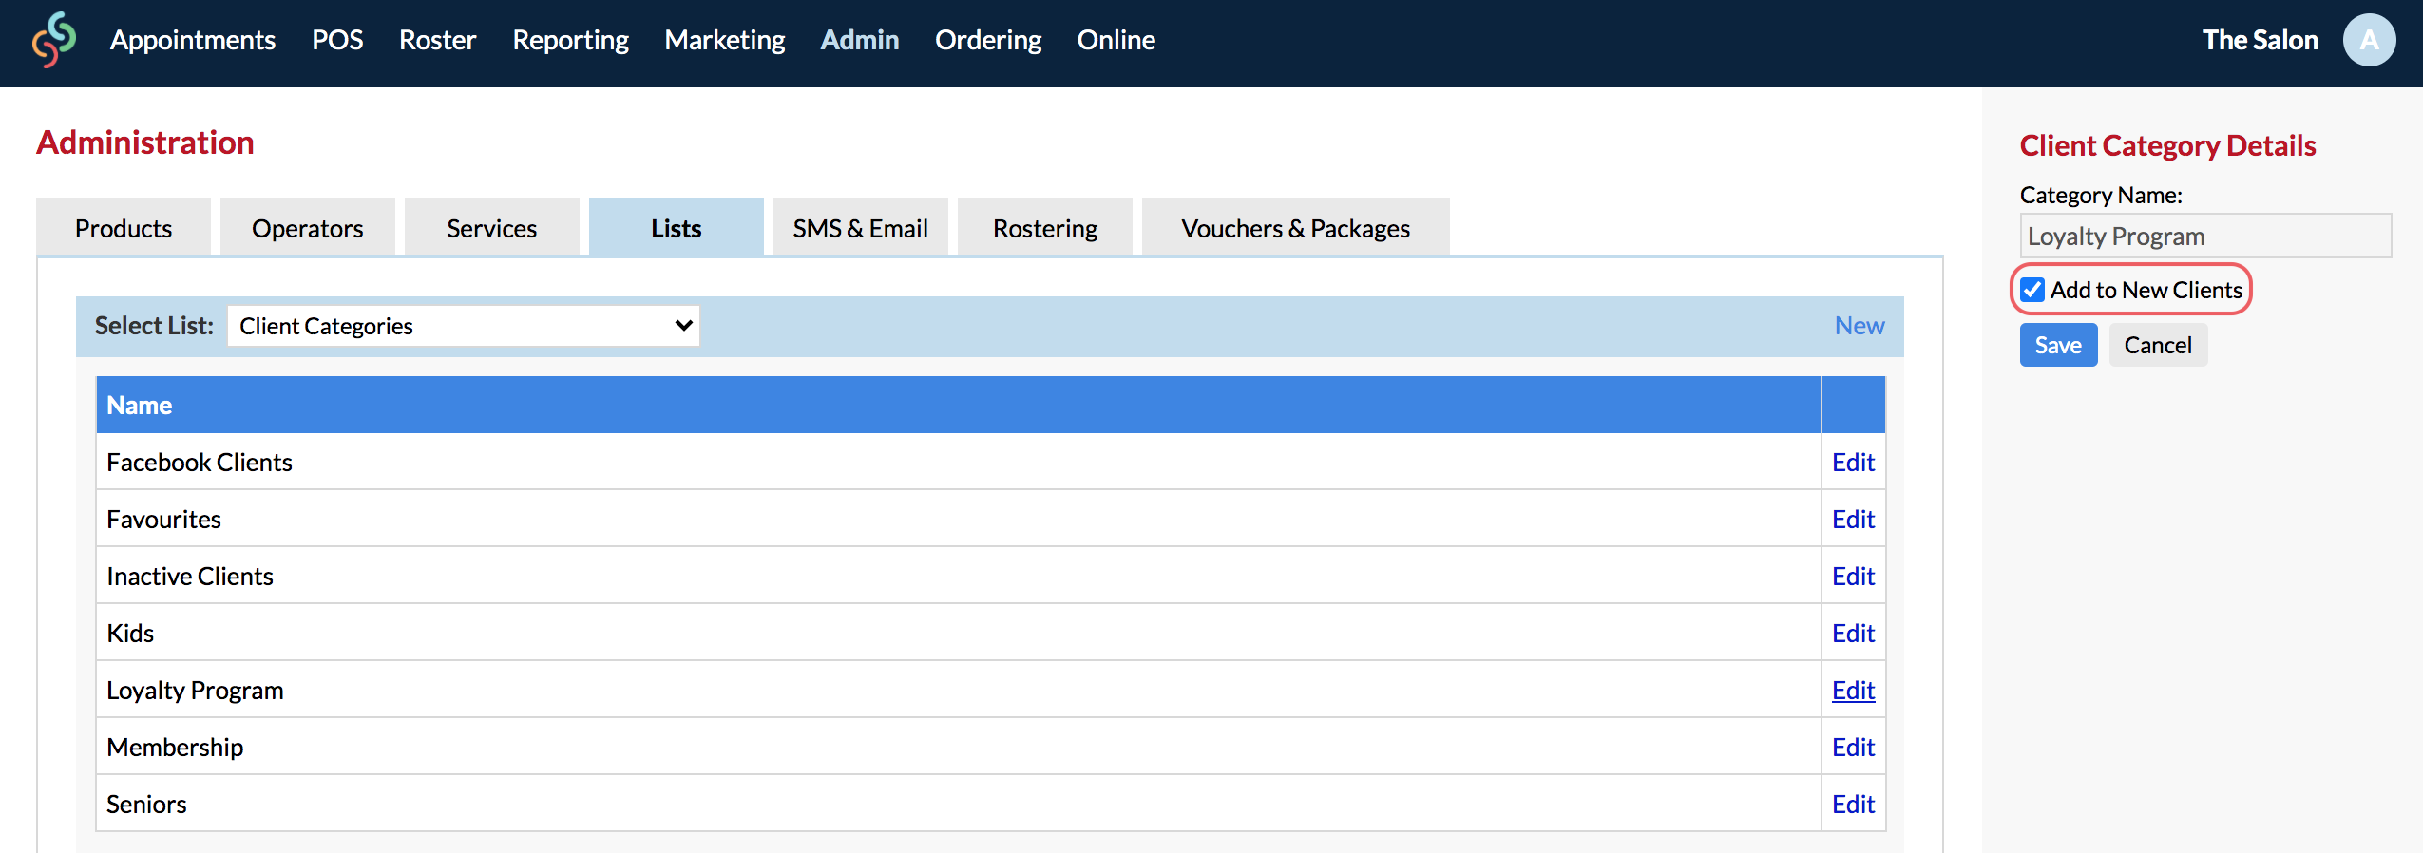Cancel the category edit
The width and height of the screenshot is (2423, 853).
(2158, 345)
